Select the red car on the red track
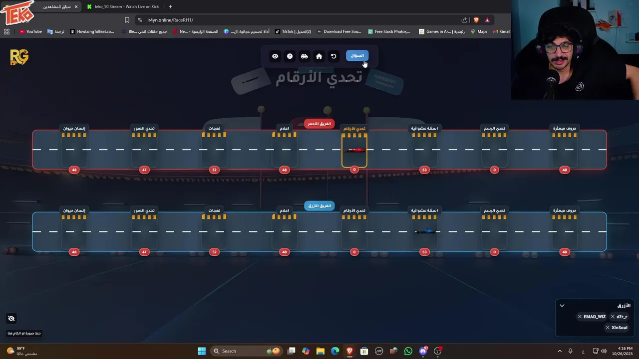The image size is (639, 359). coord(354,150)
